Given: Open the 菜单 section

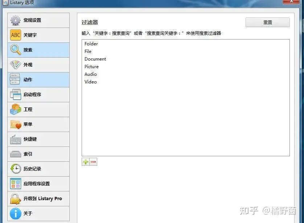Looking at the screenshot, I should click(x=38, y=124).
